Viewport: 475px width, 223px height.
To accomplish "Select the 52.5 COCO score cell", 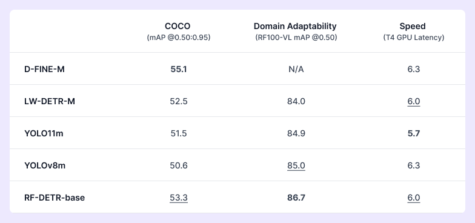I will [178, 102].
